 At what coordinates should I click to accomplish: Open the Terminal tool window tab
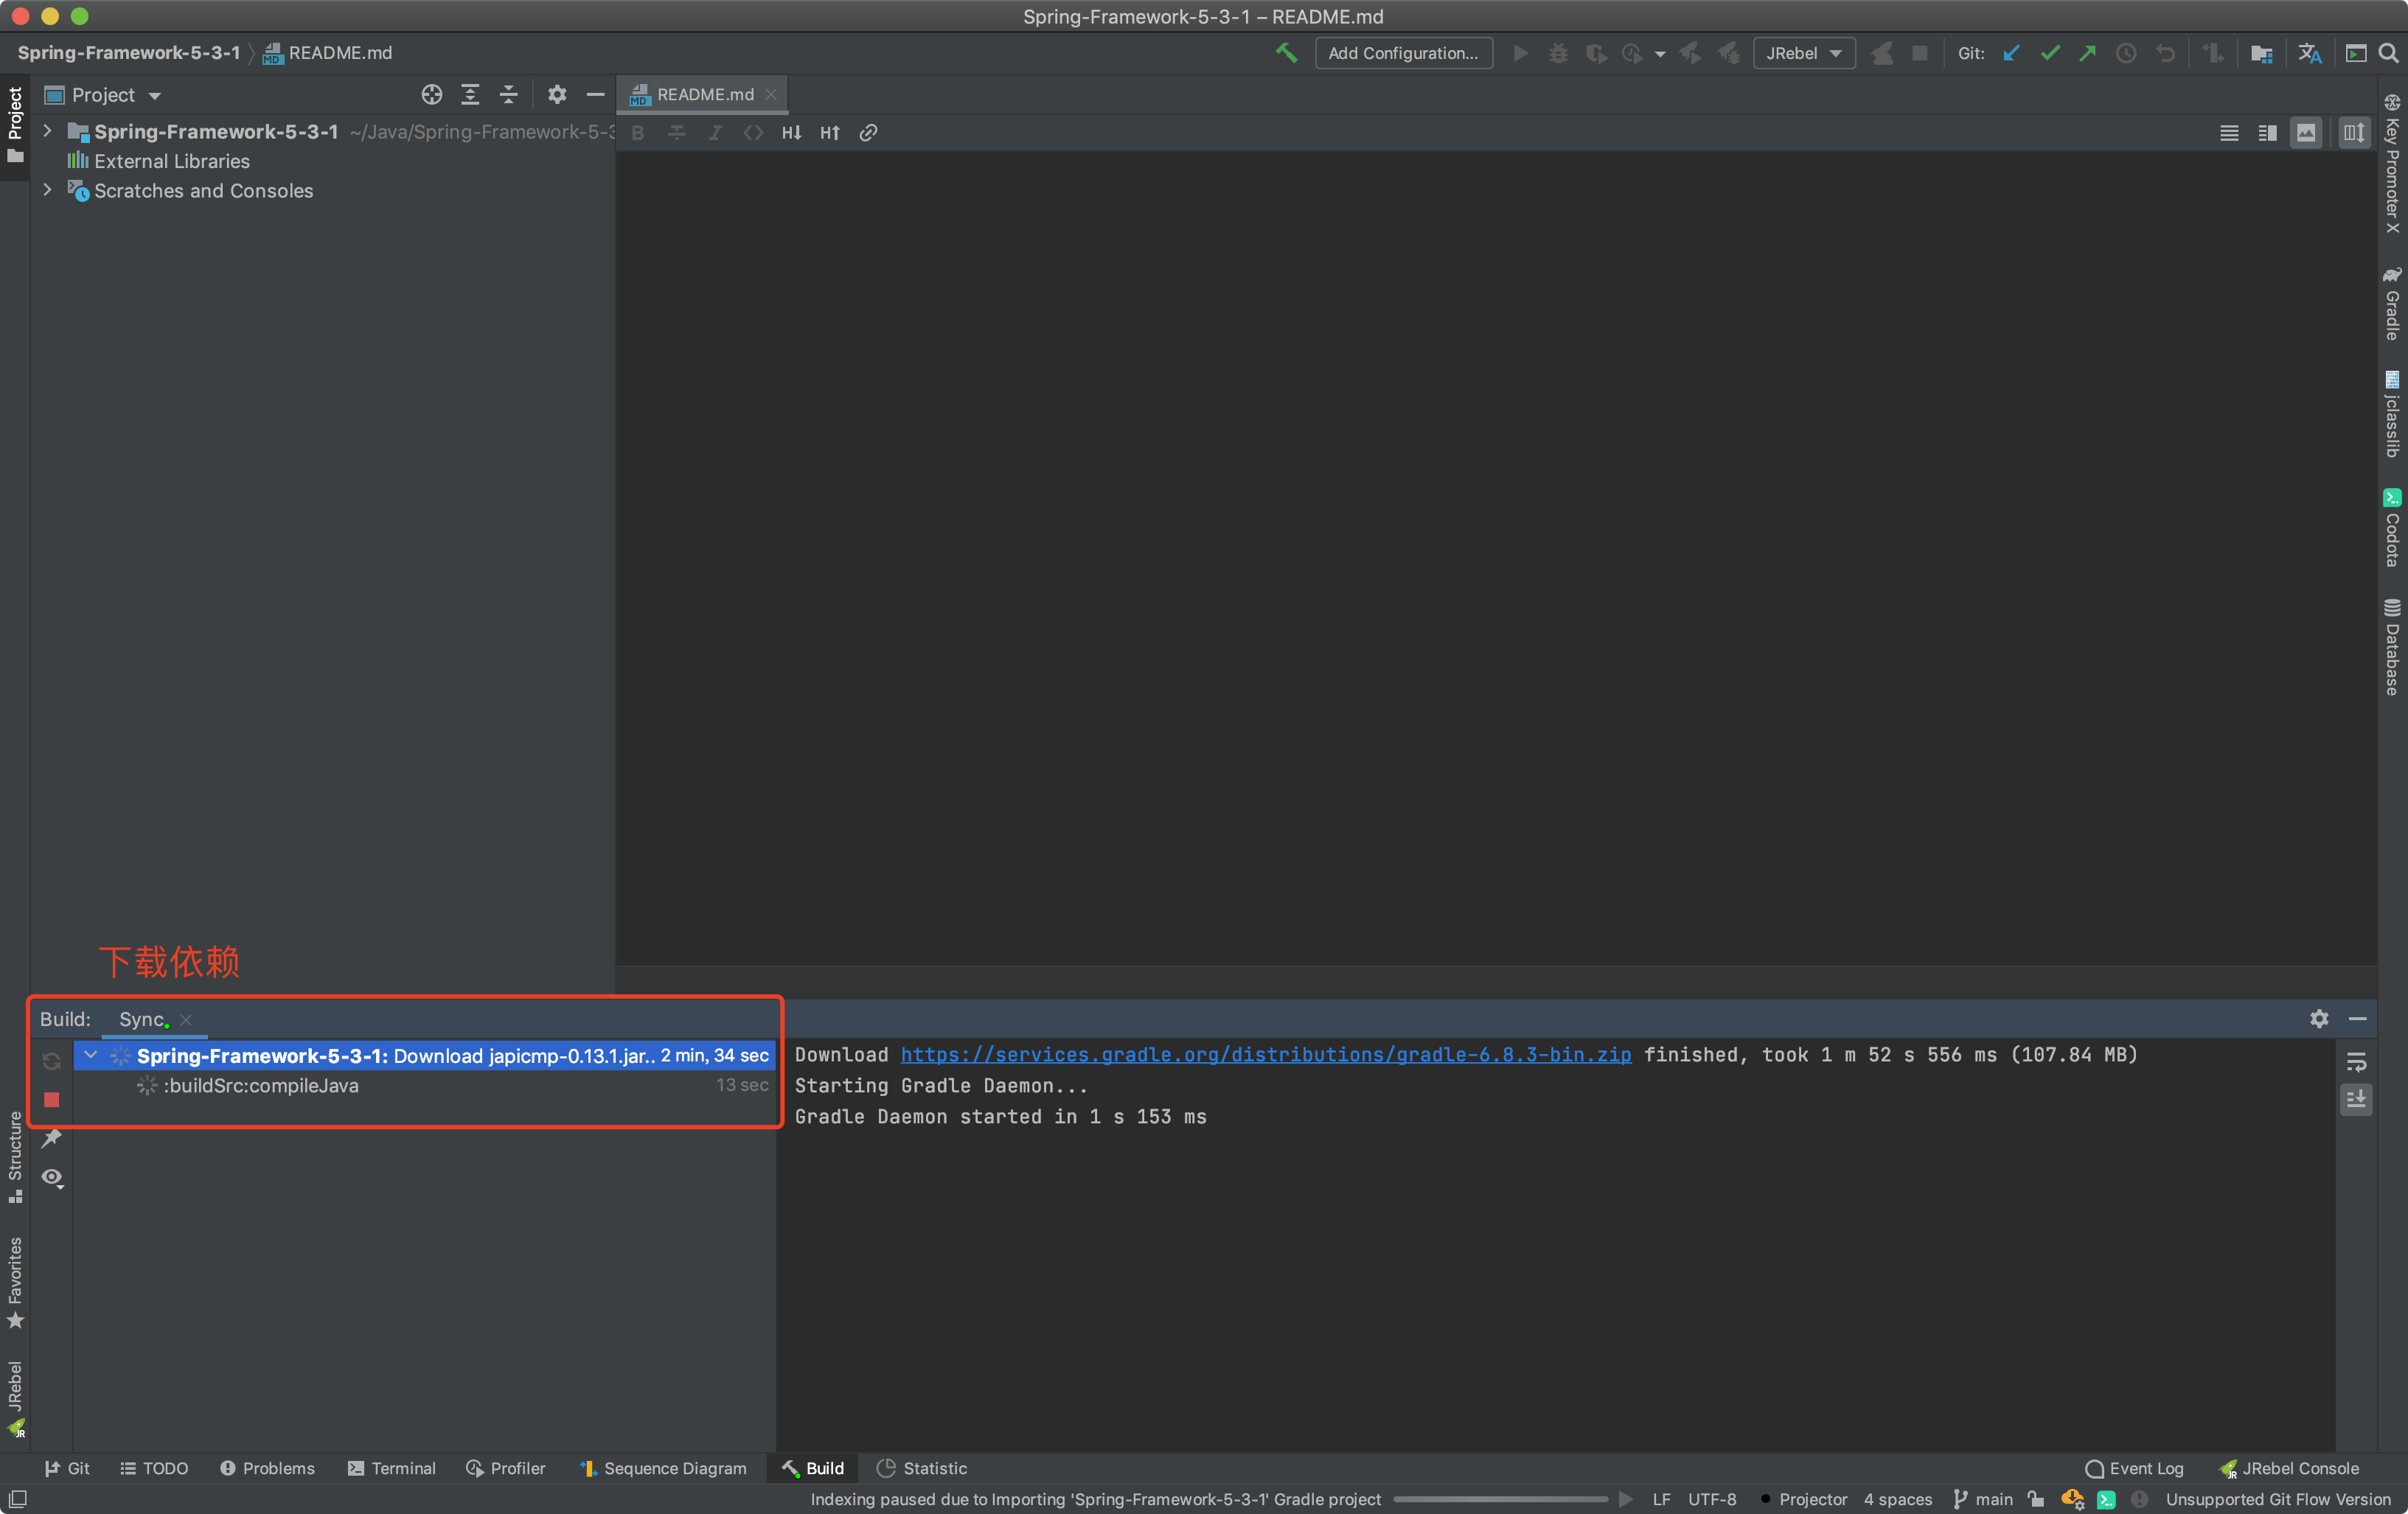(x=392, y=1468)
